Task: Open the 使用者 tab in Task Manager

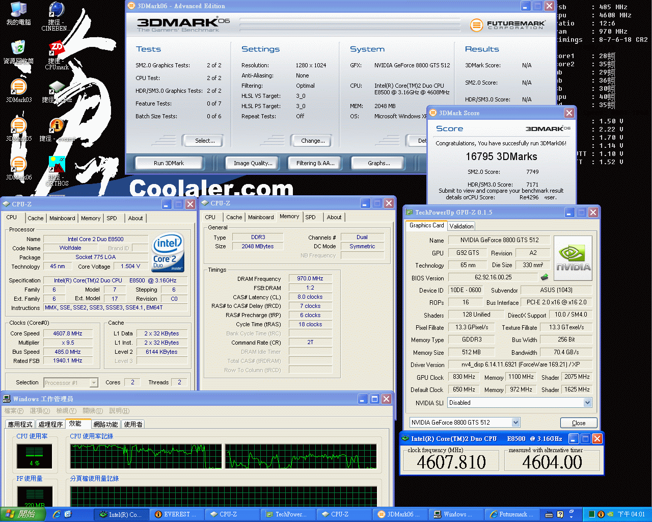Action: (133, 424)
